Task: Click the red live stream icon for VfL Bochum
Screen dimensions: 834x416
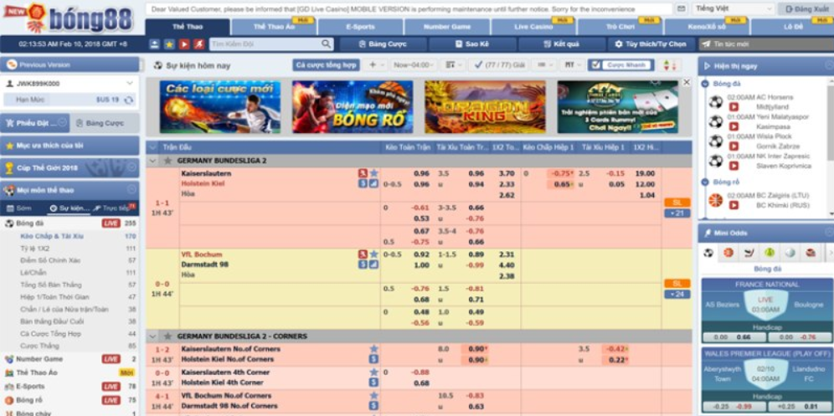Action: [x=363, y=254]
